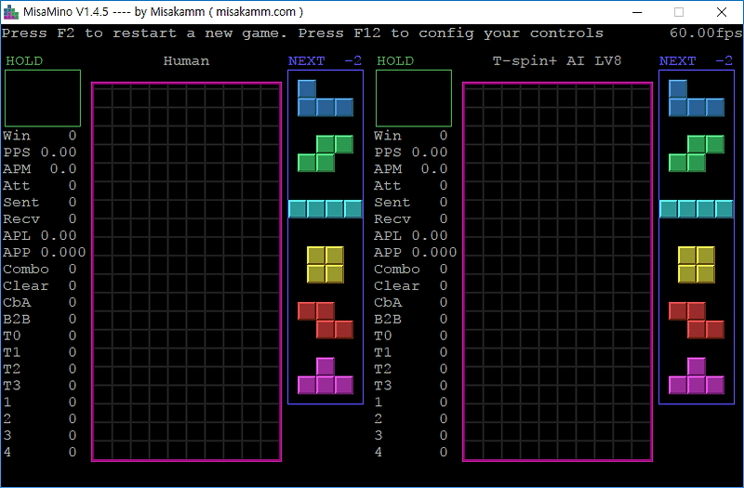Click the AI NEXT -2 heading
The image size is (744, 488).
696,61
